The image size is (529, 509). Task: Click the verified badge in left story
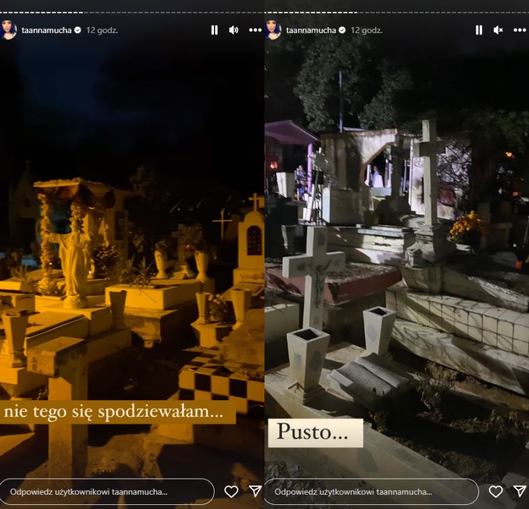(78, 30)
